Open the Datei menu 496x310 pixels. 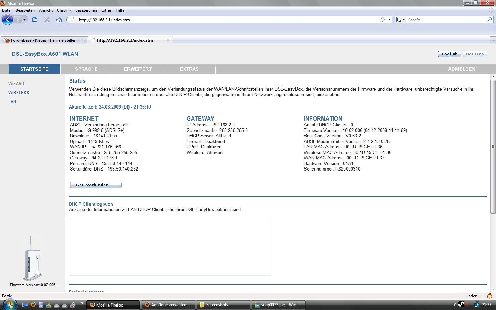pos(7,10)
